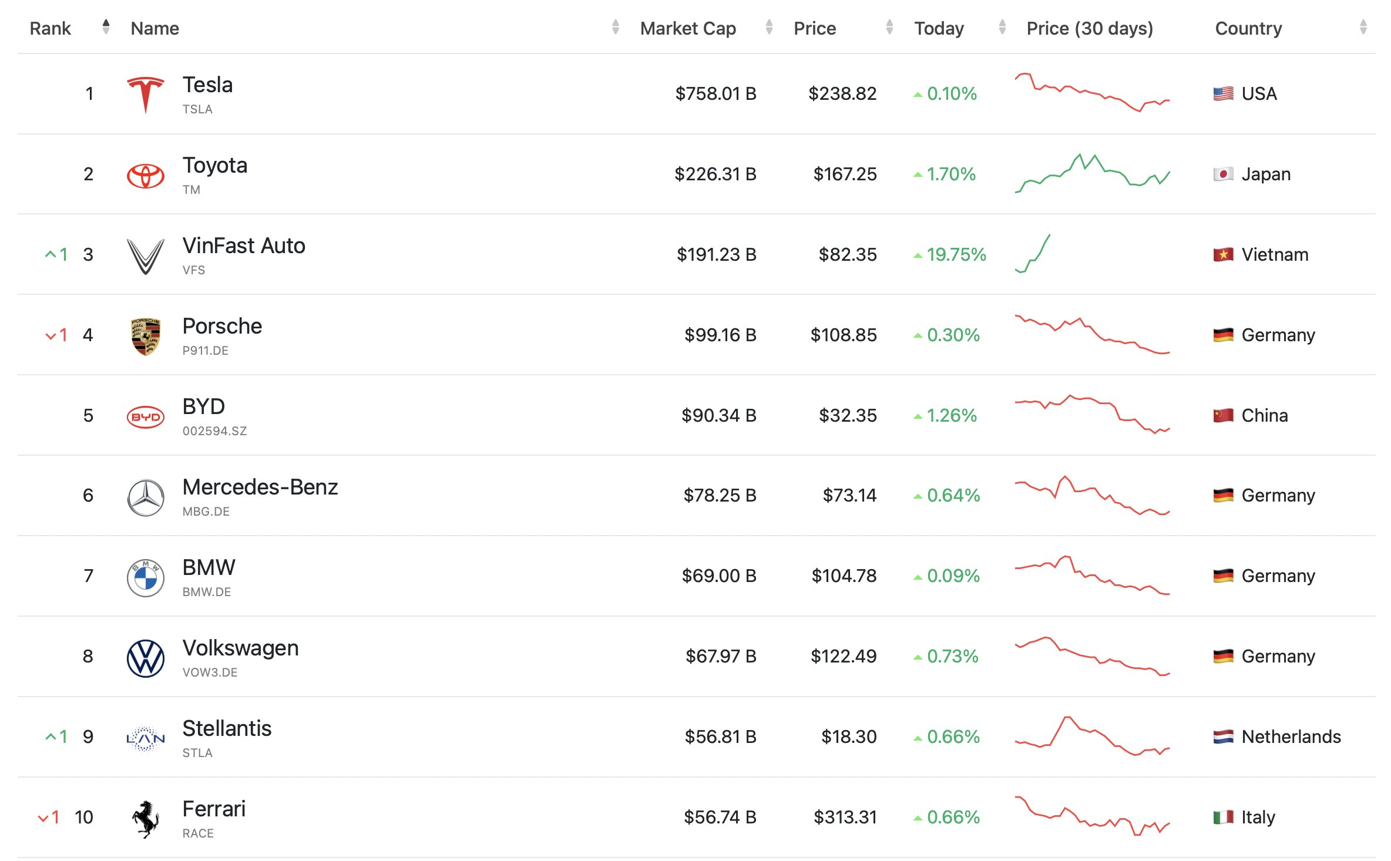Sort table by Name column arrows

click(615, 27)
